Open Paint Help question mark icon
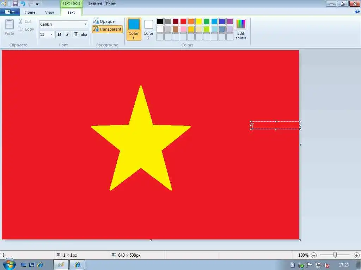The image size is (361, 270). pyautogui.click(x=357, y=12)
